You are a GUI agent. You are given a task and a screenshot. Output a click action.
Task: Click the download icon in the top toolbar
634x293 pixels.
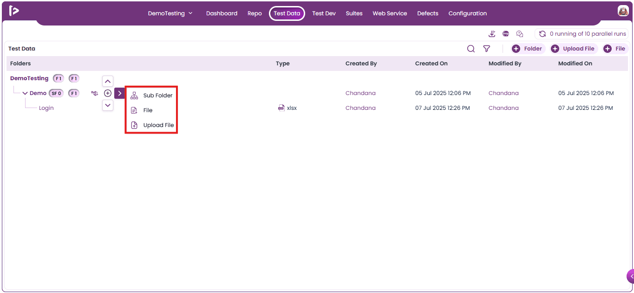pos(492,34)
